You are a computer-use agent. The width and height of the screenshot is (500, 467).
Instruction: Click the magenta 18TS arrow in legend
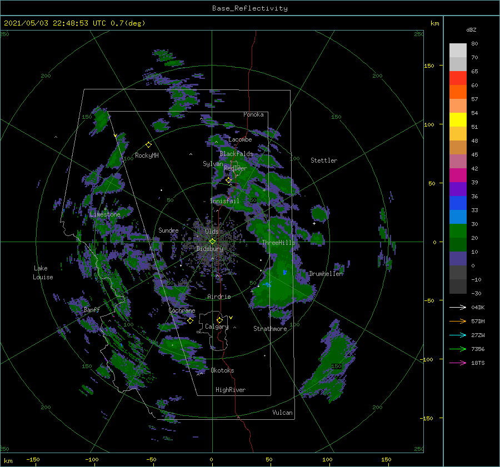[458, 363]
